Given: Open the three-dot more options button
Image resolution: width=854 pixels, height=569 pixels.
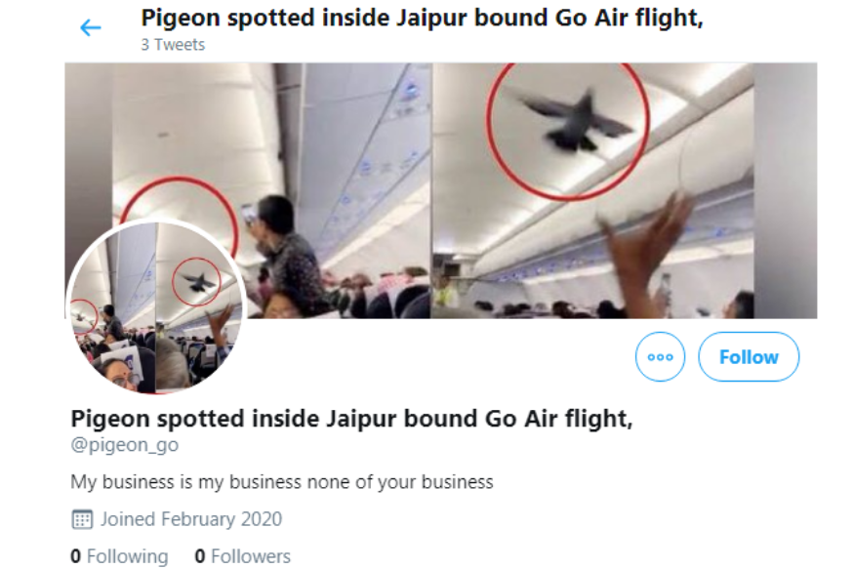Looking at the screenshot, I should tap(661, 357).
